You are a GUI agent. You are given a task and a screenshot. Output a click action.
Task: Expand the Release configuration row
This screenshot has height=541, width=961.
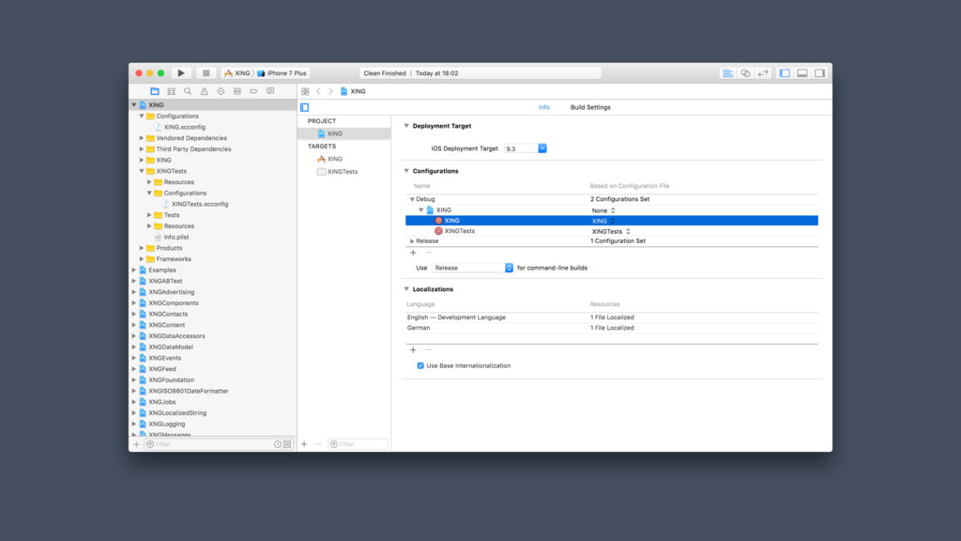click(412, 241)
